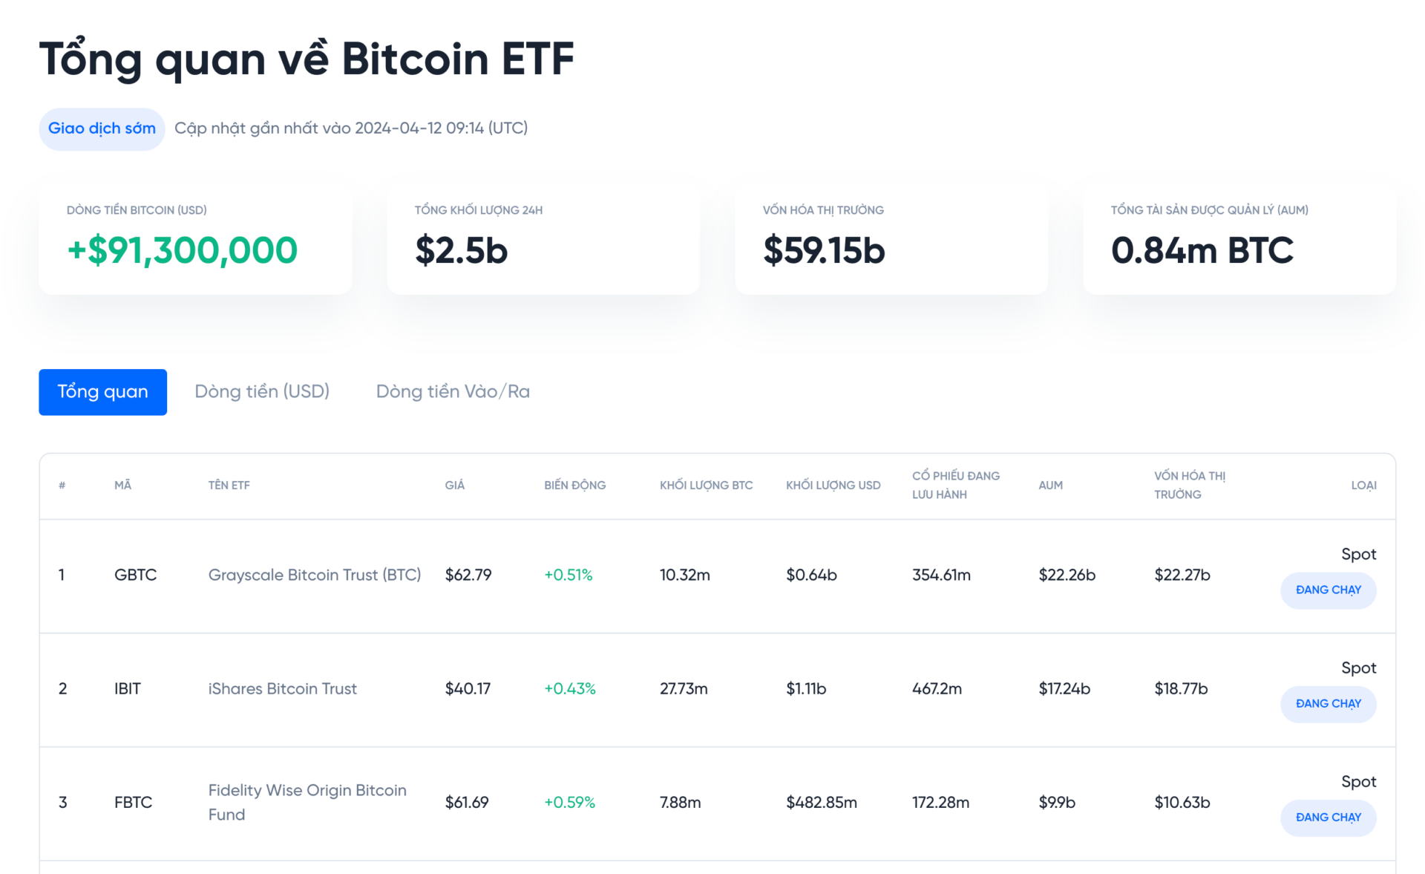Click the TỔNG TÀI SẢN (AUM) card
Screen dimensions: 1425x874
(x=1239, y=239)
